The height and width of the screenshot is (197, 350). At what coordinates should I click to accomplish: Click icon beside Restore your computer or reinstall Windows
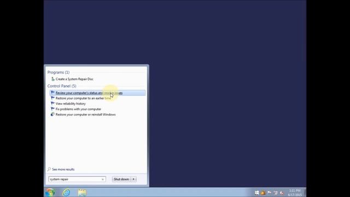pos(52,114)
